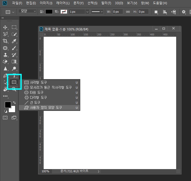Open the 창(W) menu
Screen dimensions: 191x181
pos(145,3)
